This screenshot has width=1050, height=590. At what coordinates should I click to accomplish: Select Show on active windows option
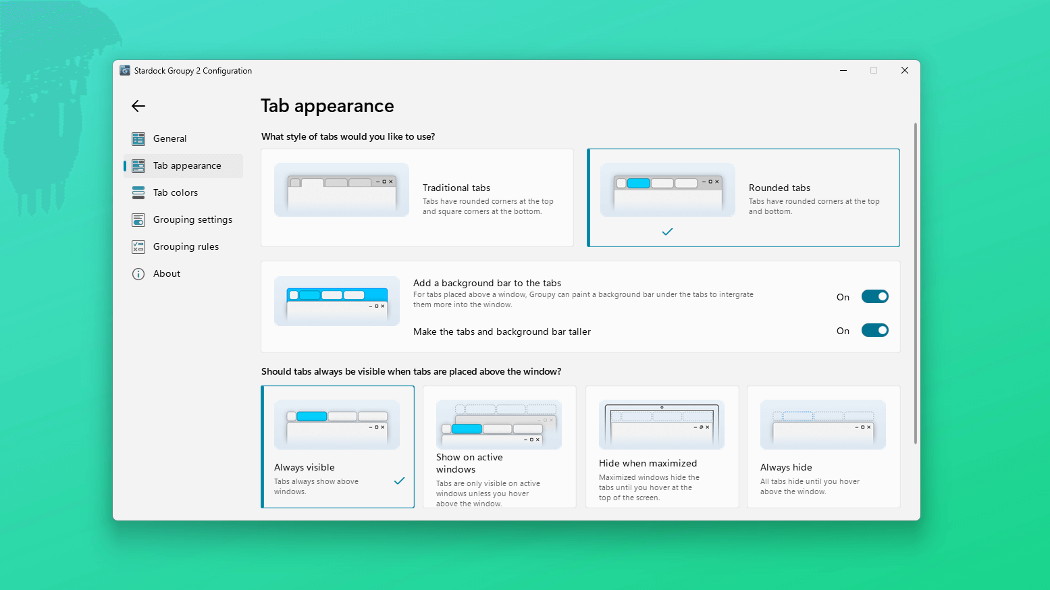[500, 447]
